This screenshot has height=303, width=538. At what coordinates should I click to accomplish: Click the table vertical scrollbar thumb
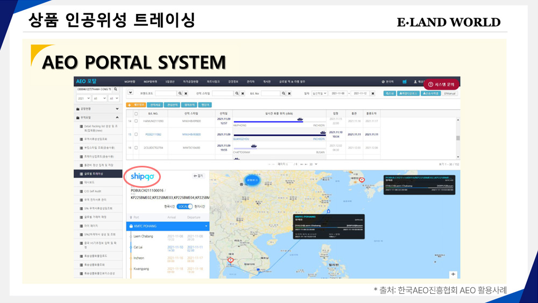pyautogui.click(x=458, y=138)
